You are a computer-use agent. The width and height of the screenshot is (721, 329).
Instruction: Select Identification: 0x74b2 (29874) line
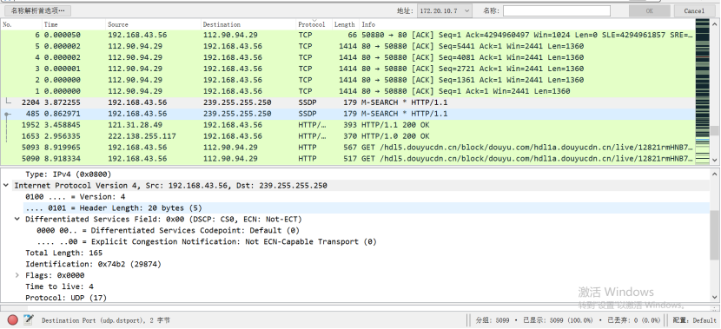point(93,264)
